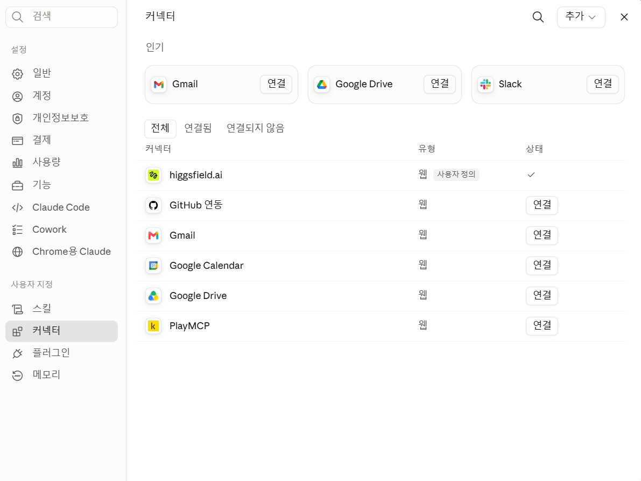The width and height of the screenshot is (641, 481).
Task: Open 메모리 history icon
Action: pyautogui.click(x=18, y=375)
